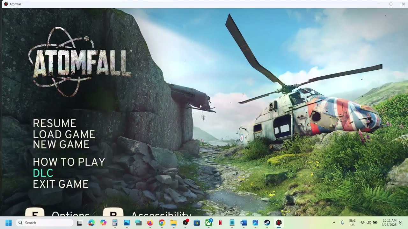Open Task View from the taskbar
The image size is (408, 229).
coord(79,223)
